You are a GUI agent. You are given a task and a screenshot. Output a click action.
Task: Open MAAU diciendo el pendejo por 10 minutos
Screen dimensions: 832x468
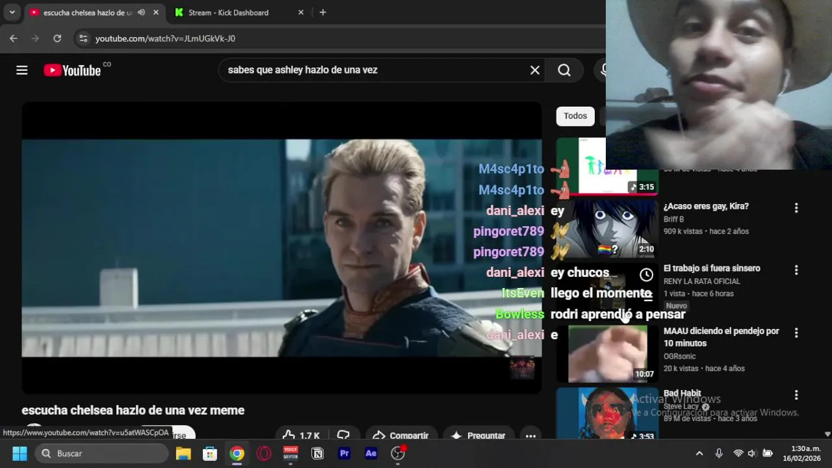[x=721, y=337]
